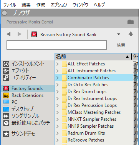Go up one folder level arrow
The image size is (139, 145).
131,34
